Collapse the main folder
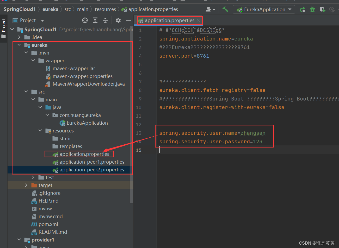Screen dimensions: 339x248 click(x=33, y=99)
